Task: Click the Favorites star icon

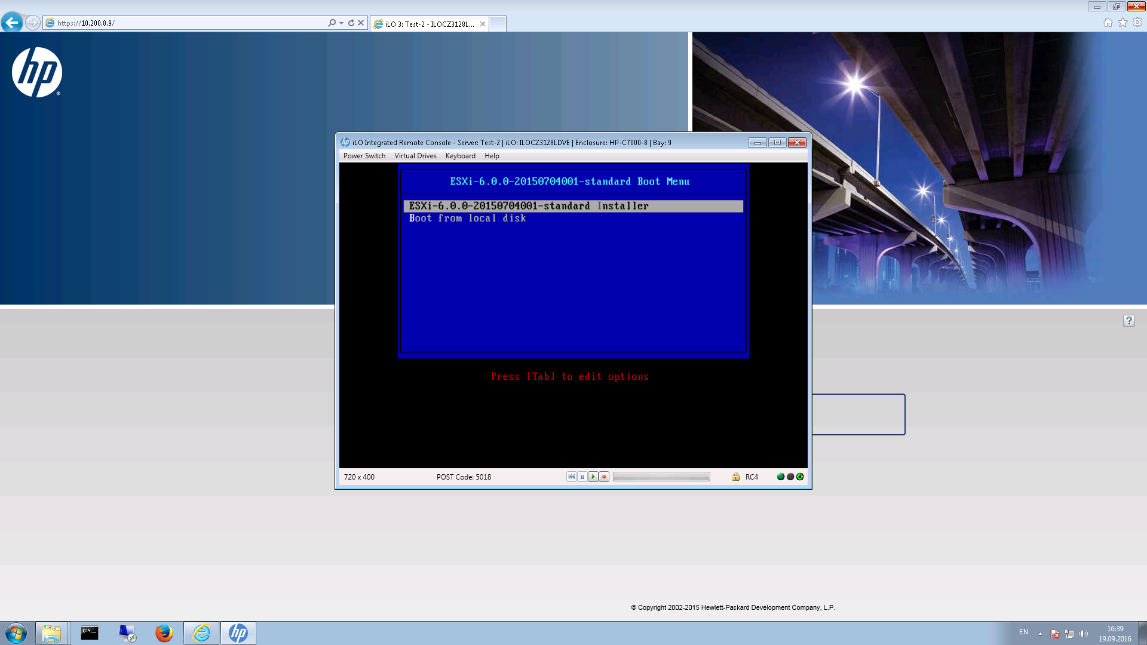Action: pos(1123,23)
